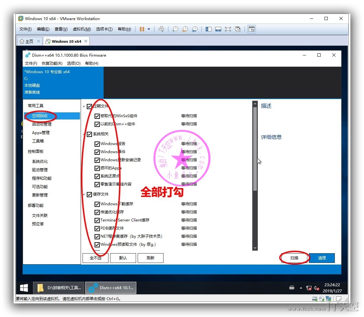This screenshot has width=364, height=317.
Task: Click the send Ctrl+Alt+Del toolbar icon
Action: (161, 29)
